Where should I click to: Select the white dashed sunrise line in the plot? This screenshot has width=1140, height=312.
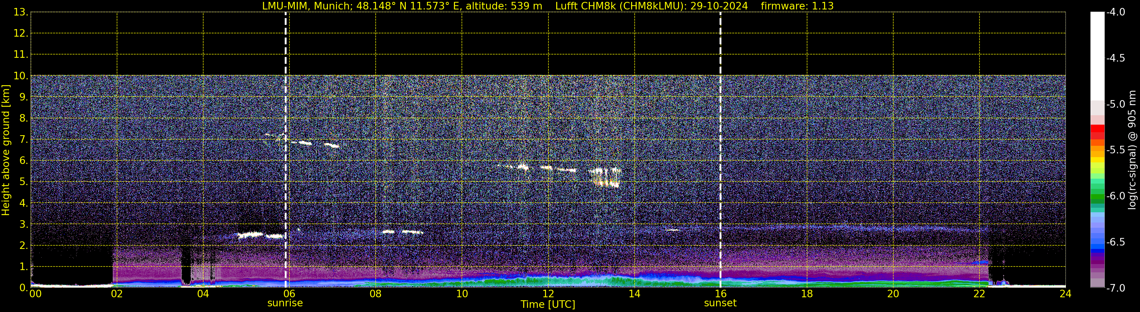point(285,150)
